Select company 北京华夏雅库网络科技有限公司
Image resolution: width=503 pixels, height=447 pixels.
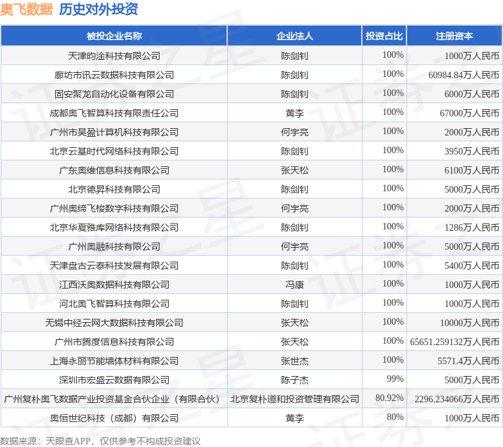tap(114, 227)
